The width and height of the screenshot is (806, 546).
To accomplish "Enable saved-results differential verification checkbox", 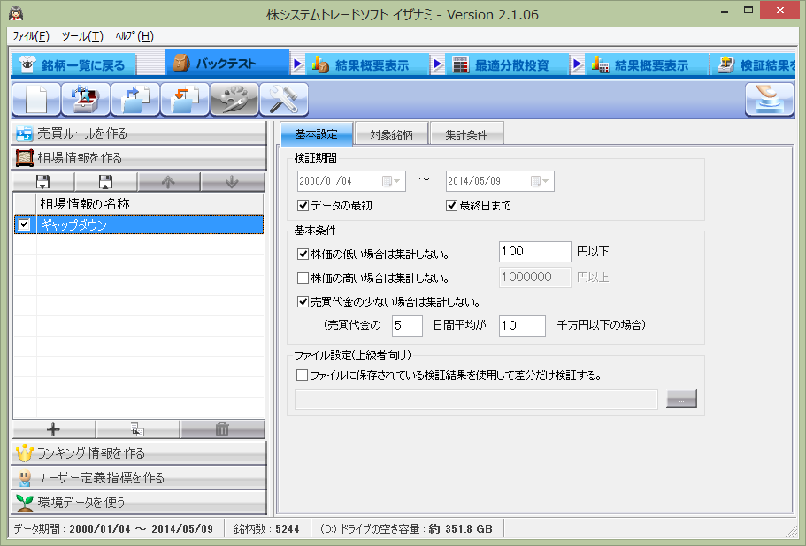I will click(x=303, y=375).
